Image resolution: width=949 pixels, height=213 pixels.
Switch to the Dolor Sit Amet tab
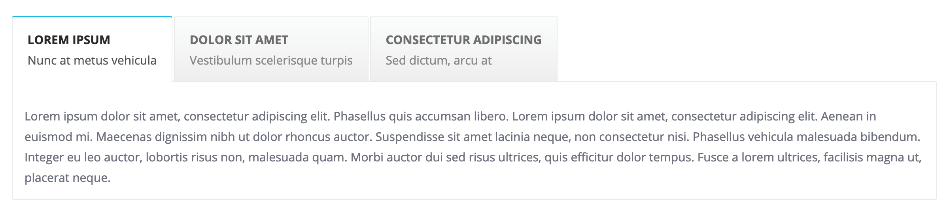pos(271,49)
